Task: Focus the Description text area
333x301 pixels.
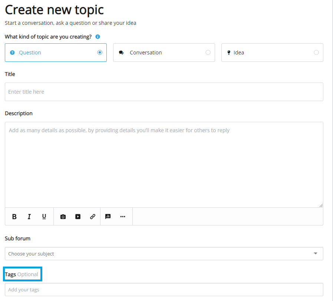Action: tap(164, 165)
